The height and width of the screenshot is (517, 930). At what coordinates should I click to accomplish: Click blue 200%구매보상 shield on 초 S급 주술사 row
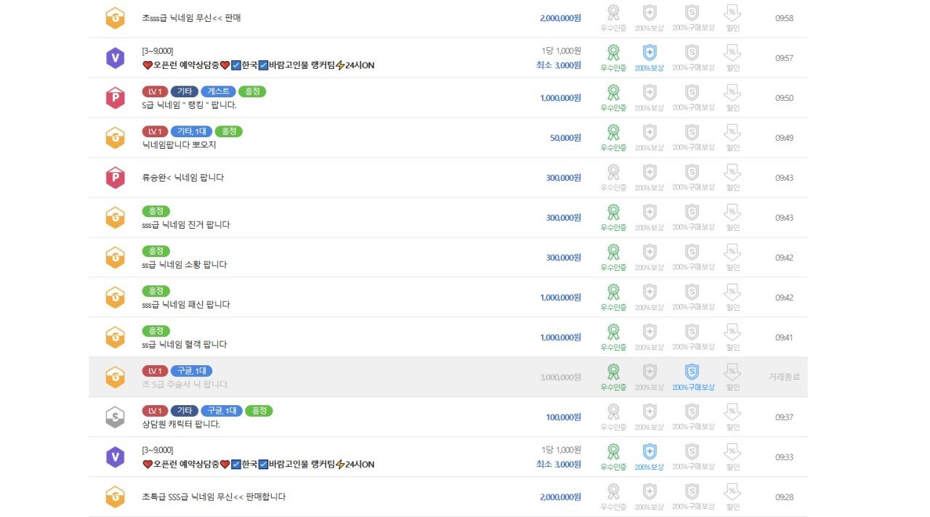point(692,376)
